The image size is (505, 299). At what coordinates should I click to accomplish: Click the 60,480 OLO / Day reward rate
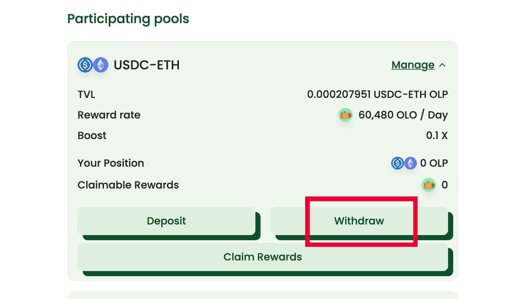tap(403, 115)
